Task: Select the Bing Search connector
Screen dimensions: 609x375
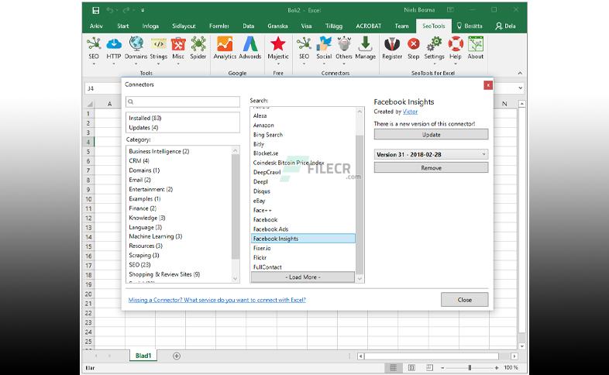Action: 268,135
